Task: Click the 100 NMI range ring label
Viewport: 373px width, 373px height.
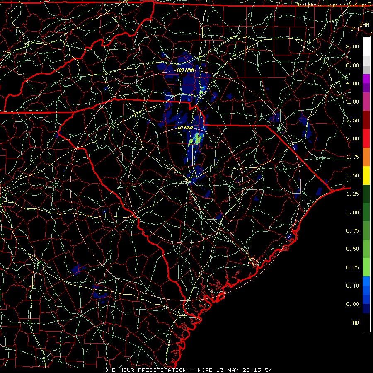Action: pyautogui.click(x=185, y=70)
